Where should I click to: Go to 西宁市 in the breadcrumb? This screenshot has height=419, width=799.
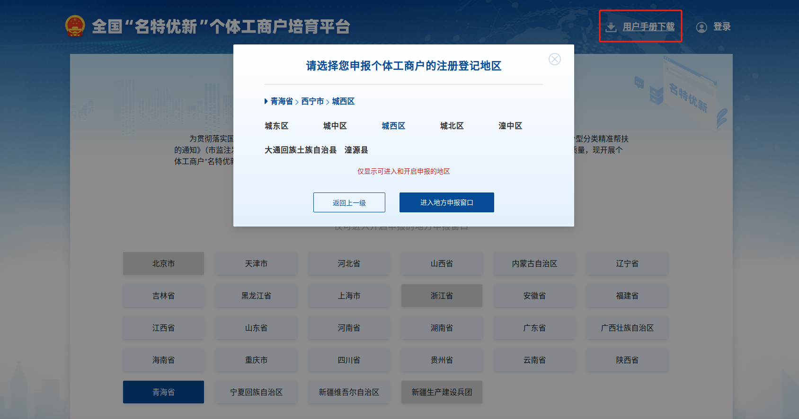tap(312, 101)
